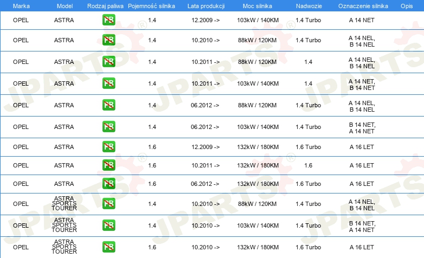Select 'A 14 NEL, B 14 NEL' for Astra 10.2010
The width and height of the screenshot is (424, 258).
pyautogui.click(x=362, y=41)
